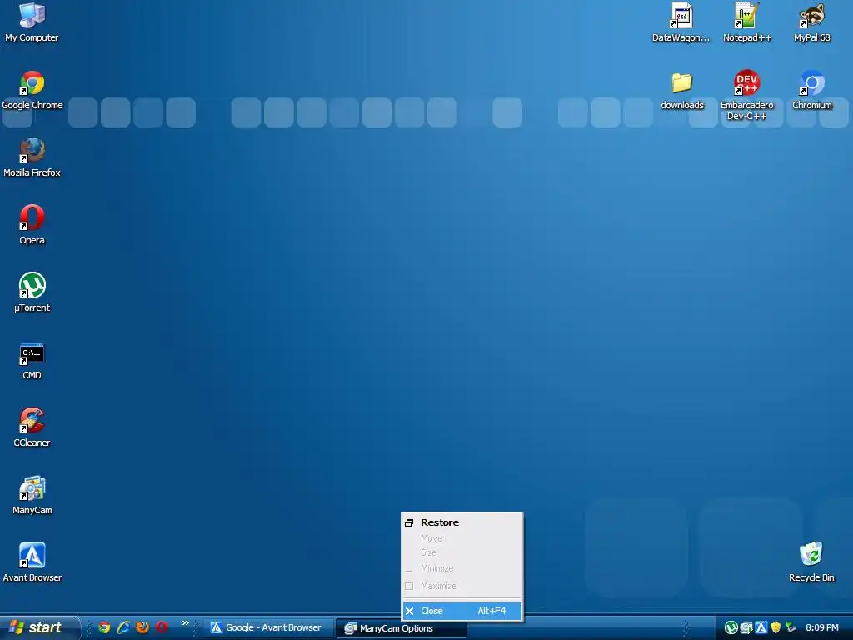
Task: Select the ManyCam desktop shortcut
Action: 32,495
